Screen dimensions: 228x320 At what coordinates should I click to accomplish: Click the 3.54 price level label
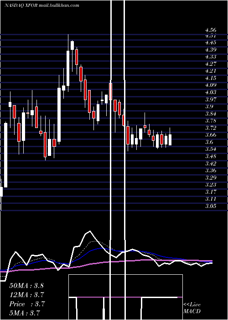pyautogui.click(x=211, y=149)
